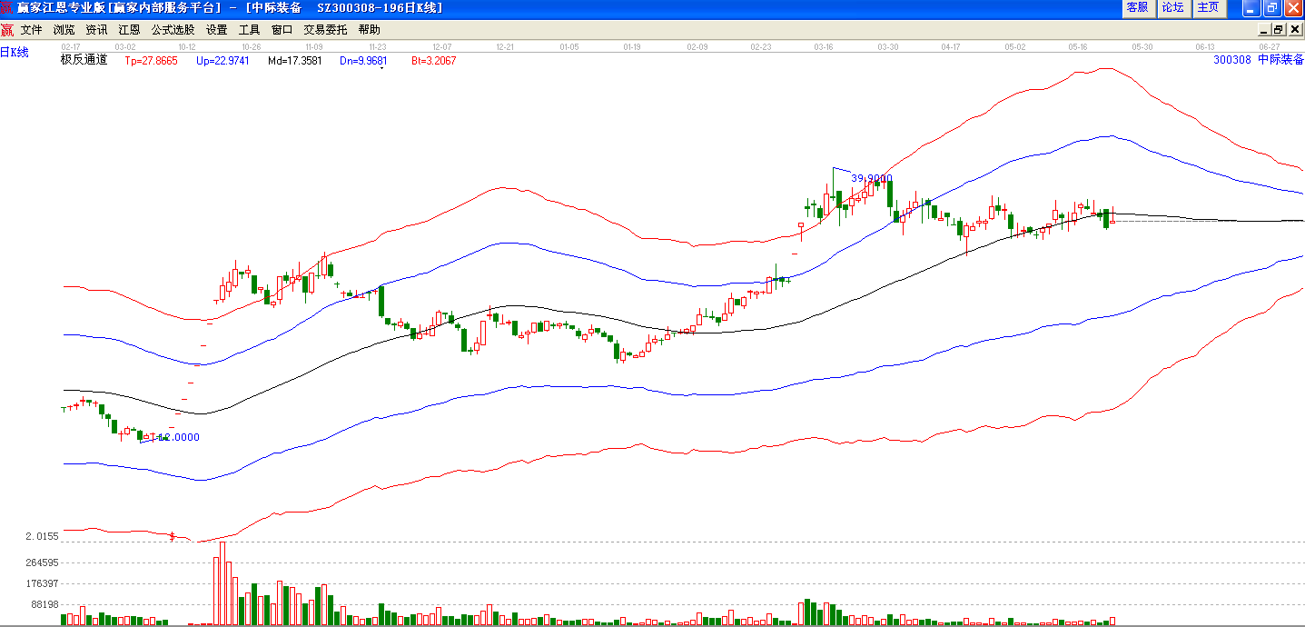Open the 资讯 menu
The height and width of the screenshot is (627, 1305).
click(97, 30)
